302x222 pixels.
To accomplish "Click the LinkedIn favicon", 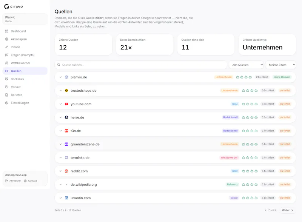I will [66, 198].
